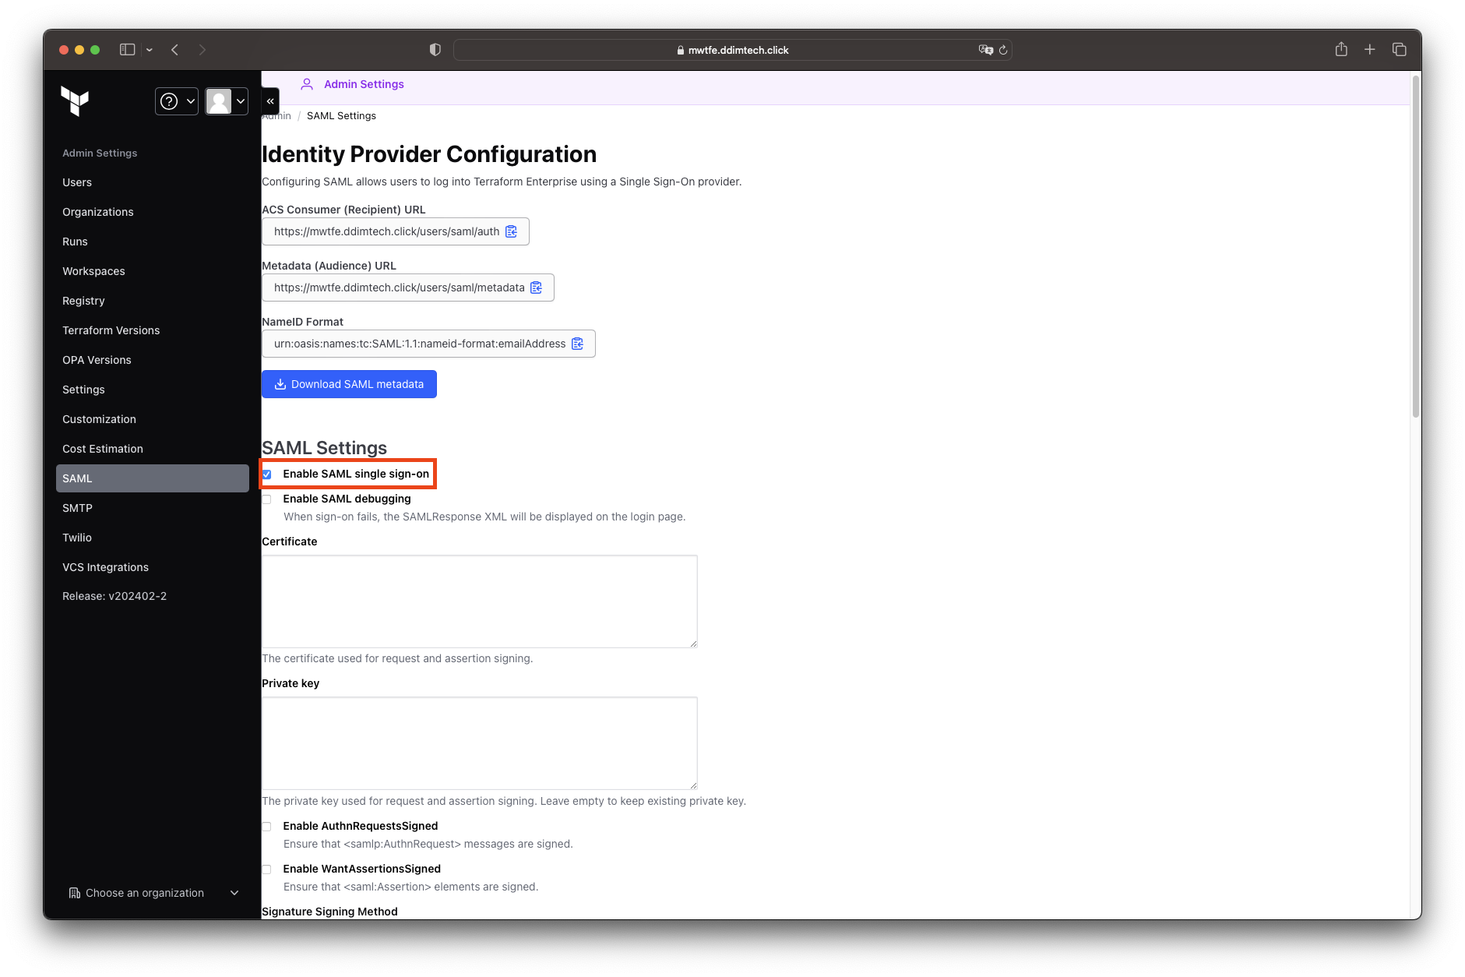This screenshot has height=977, width=1465.
Task: Enable SAML debugging checkbox
Action: point(267,499)
